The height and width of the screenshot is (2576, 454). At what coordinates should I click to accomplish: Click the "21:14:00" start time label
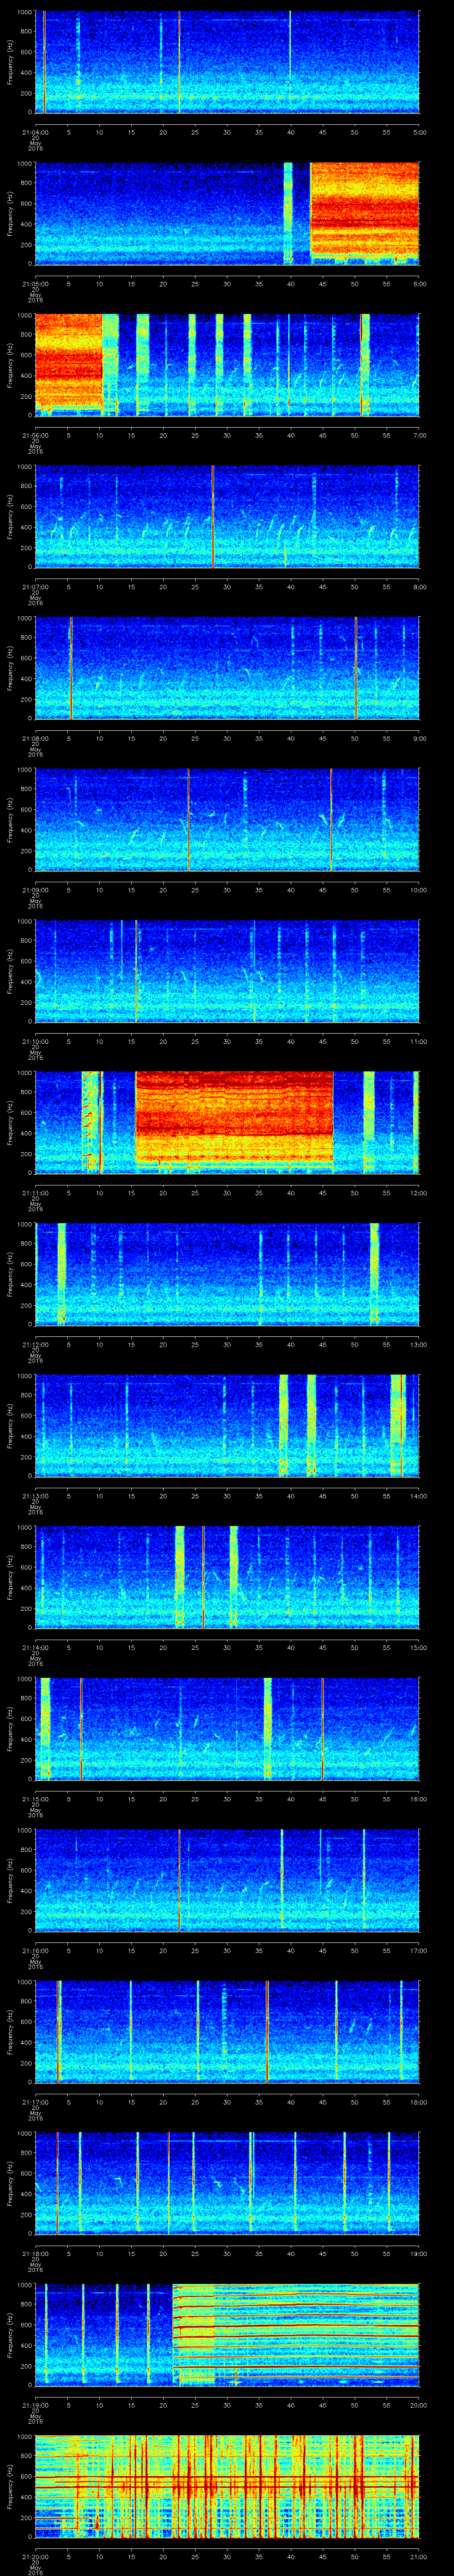35,1647
